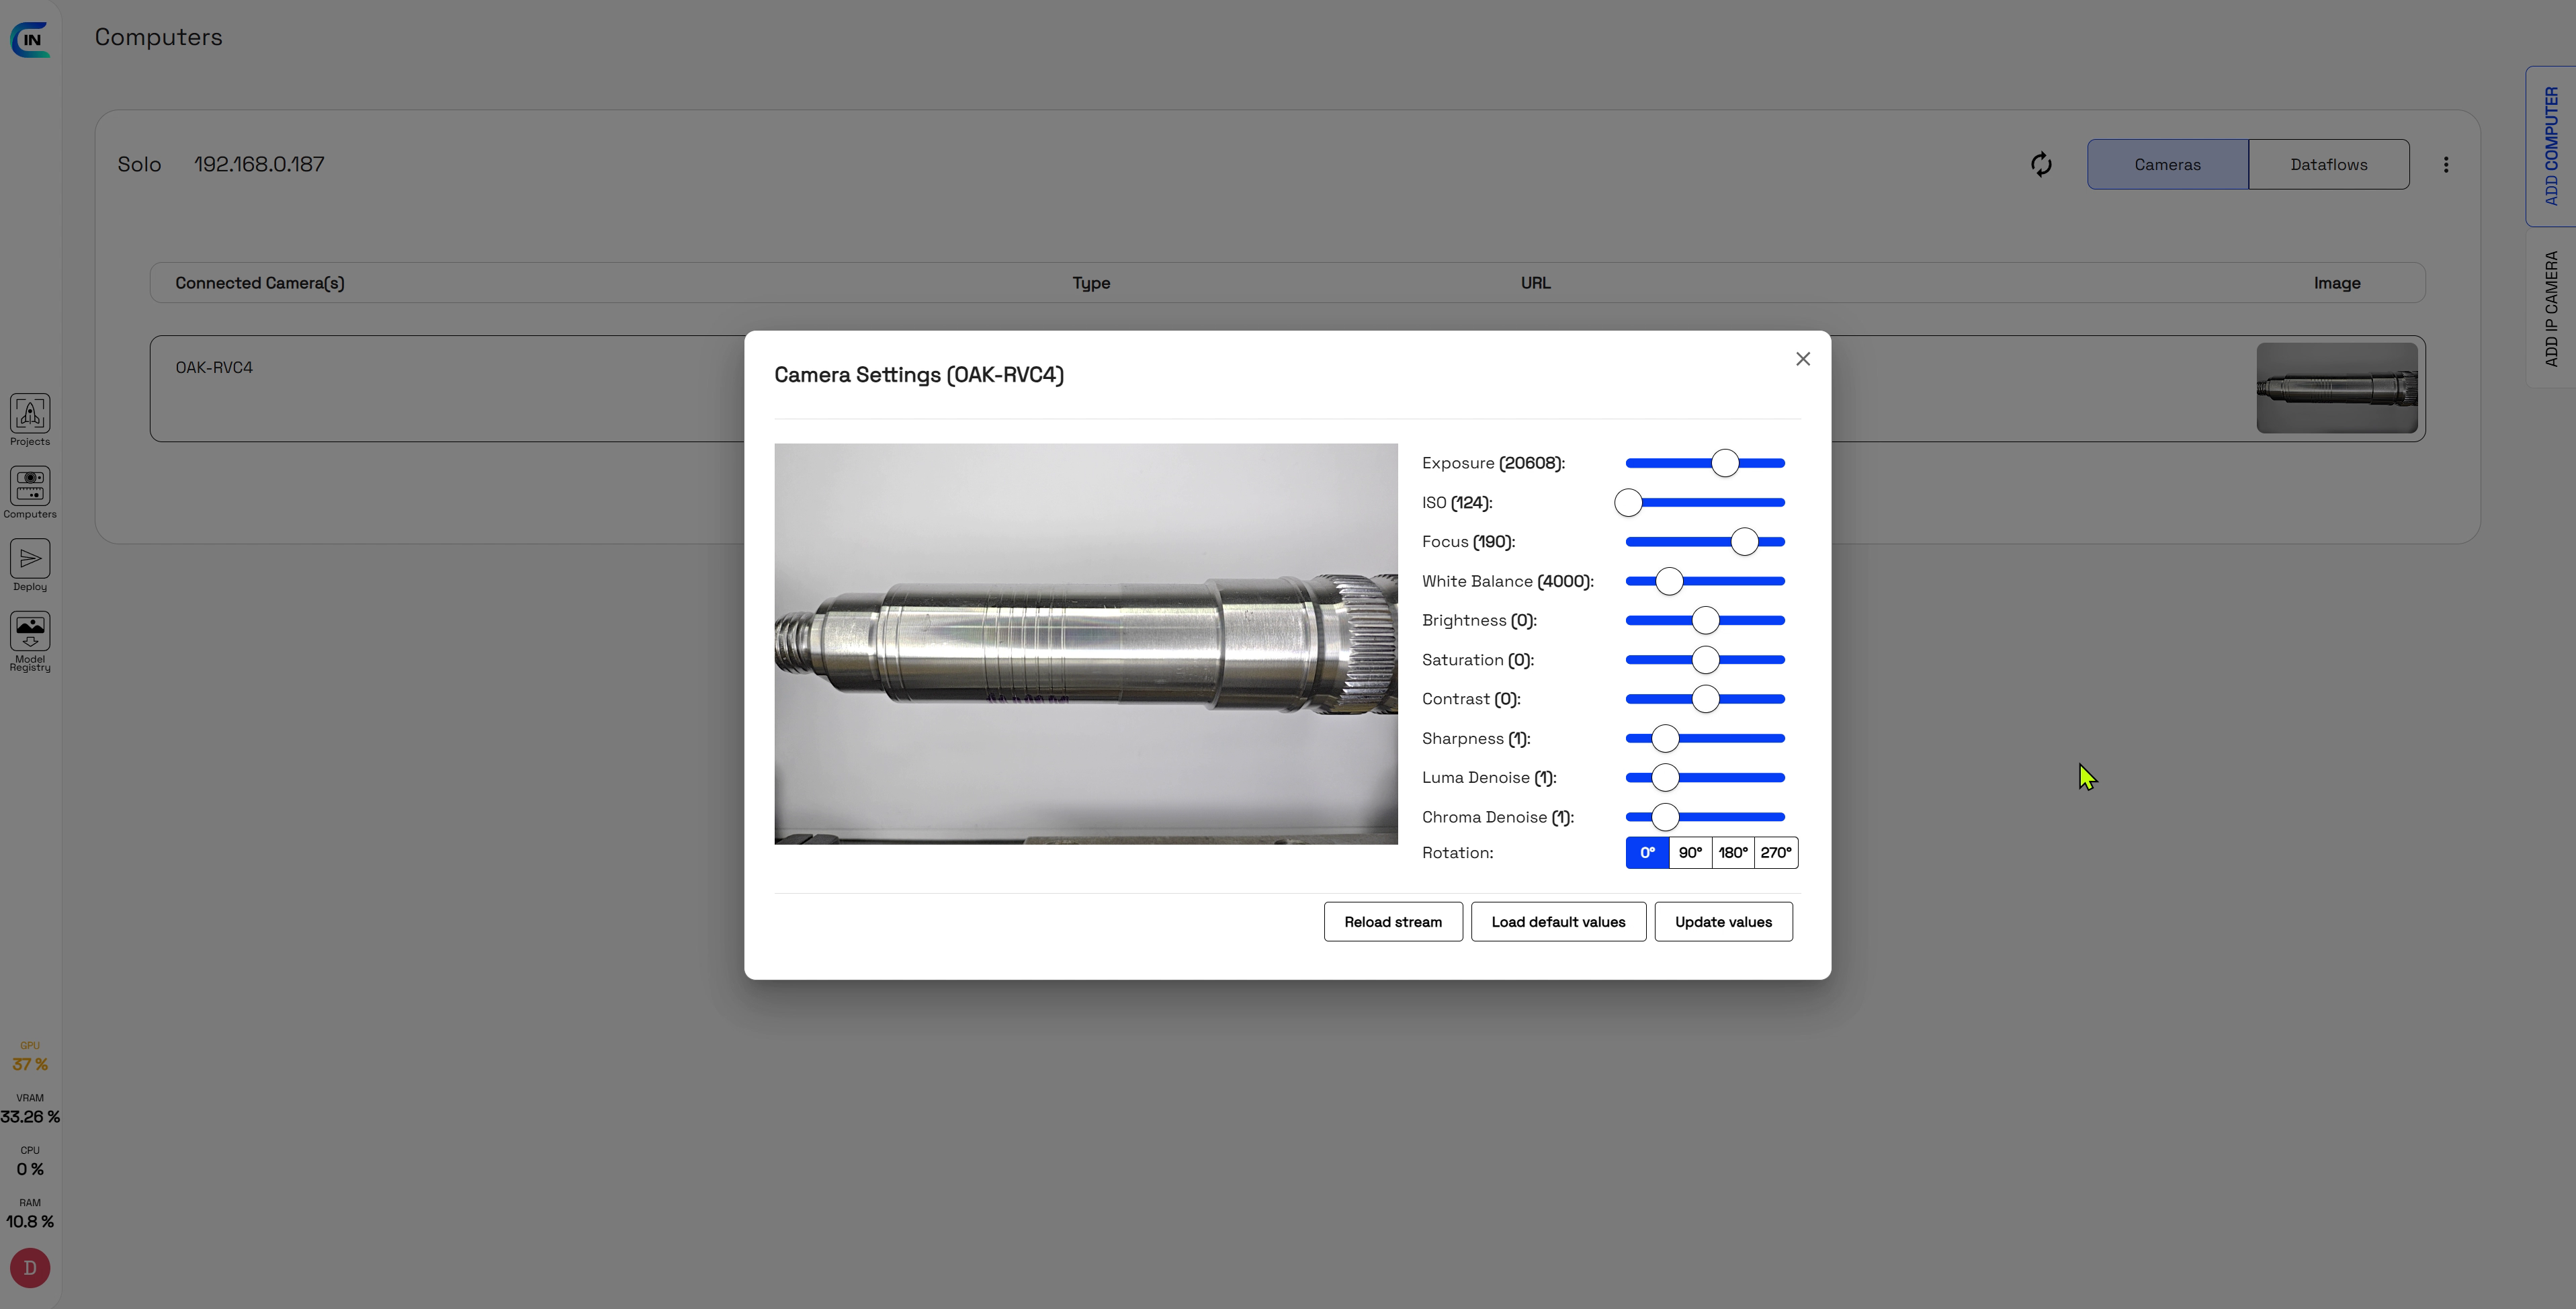Click the ADD COMPUTER button

[x=2551, y=145]
